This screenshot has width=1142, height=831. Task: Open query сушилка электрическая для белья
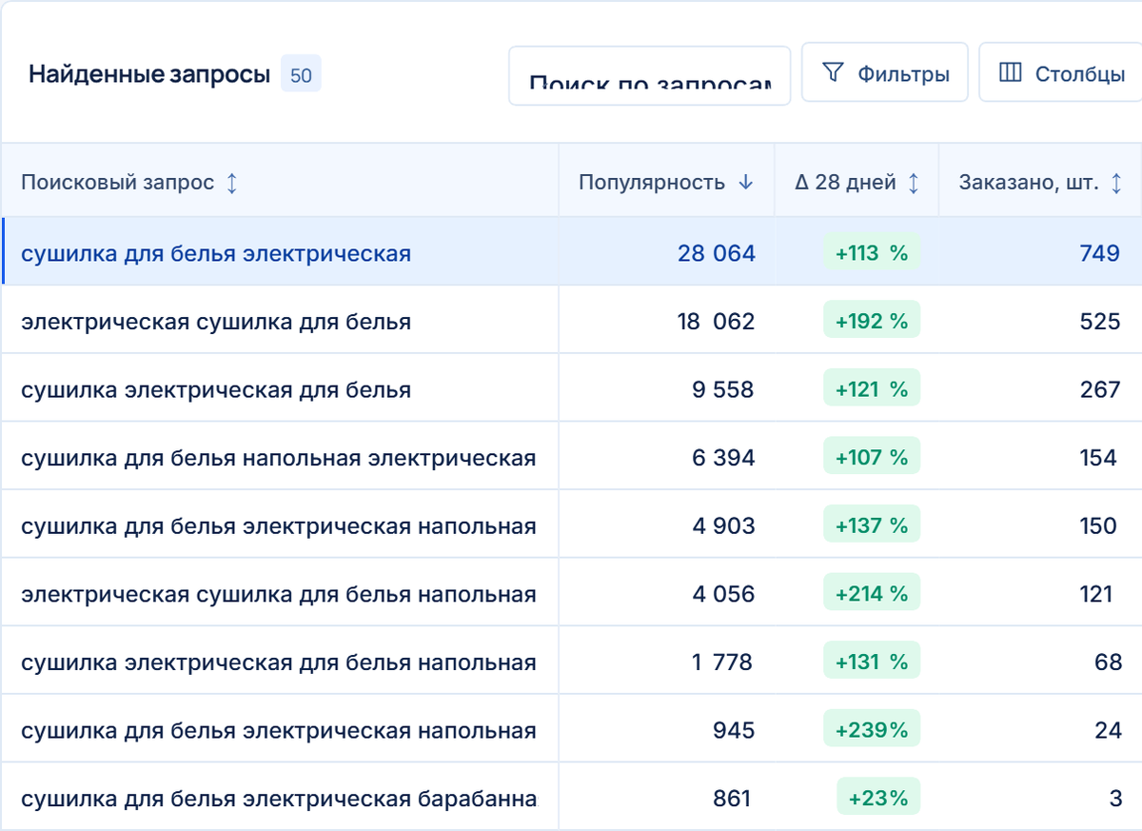(216, 390)
